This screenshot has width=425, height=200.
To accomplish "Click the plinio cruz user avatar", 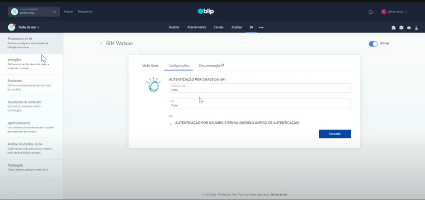I will click(x=383, y=12).
